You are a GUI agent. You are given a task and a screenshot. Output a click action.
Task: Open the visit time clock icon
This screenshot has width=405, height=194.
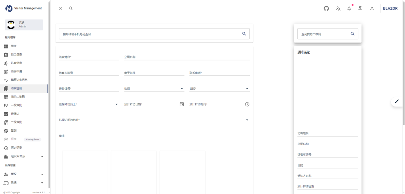click(247, 104)
